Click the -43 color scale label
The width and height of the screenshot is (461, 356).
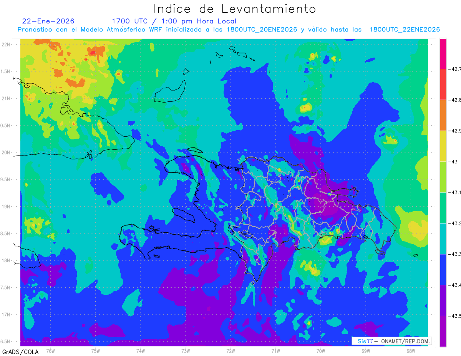click(x=453, y=162)
